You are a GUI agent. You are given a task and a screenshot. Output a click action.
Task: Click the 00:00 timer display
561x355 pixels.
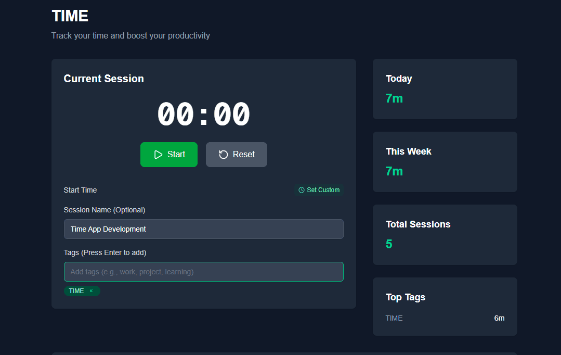[x=203, y=115]
